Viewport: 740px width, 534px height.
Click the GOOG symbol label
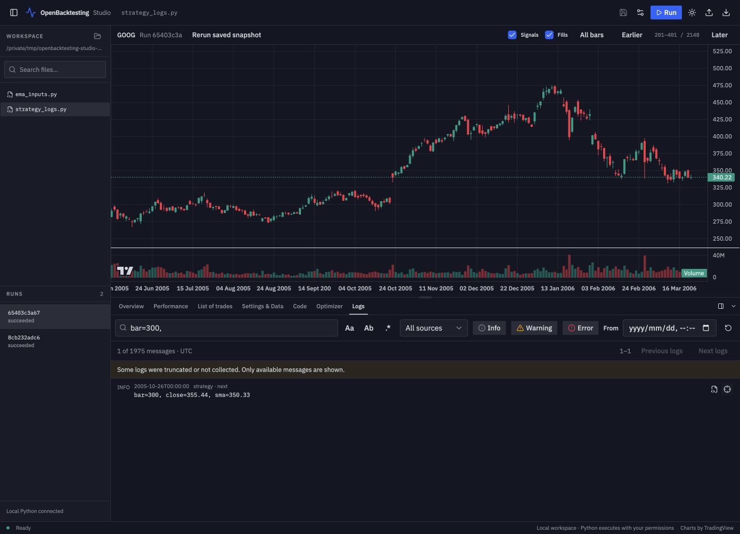[126, 35]
